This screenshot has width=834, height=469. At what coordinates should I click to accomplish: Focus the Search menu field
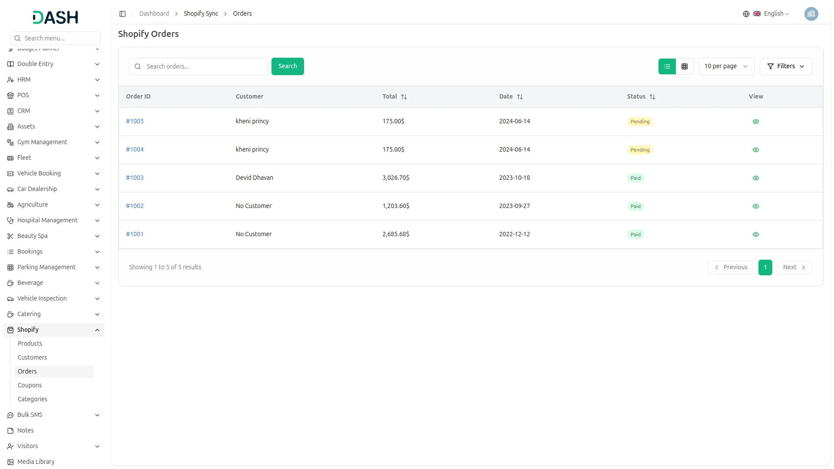click(x=56, y=38)
